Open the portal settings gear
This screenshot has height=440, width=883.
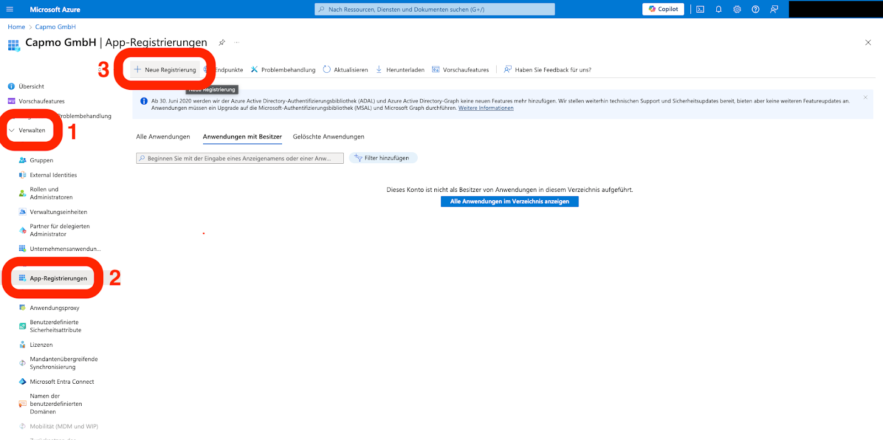tap(737, 9)
